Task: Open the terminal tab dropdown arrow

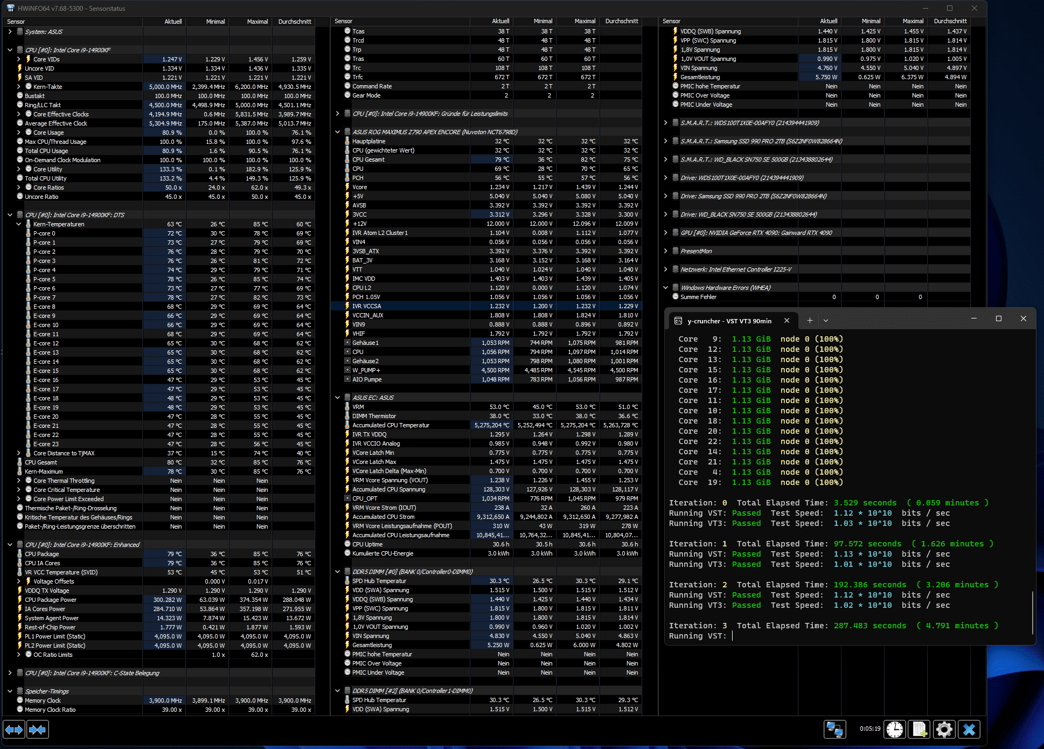Action: coord(826,321)
